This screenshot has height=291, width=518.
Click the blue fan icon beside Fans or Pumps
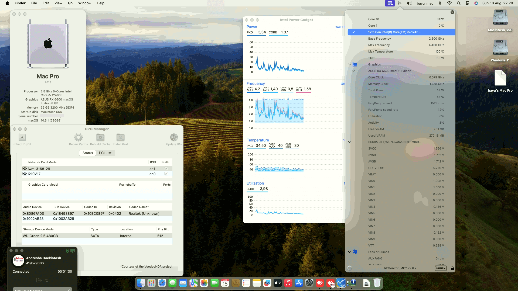[x=355, y=252]
